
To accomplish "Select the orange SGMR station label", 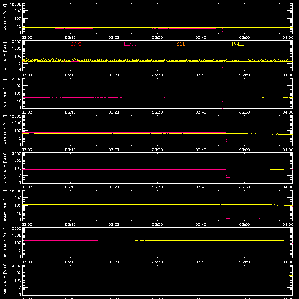I will pos(183,44).
